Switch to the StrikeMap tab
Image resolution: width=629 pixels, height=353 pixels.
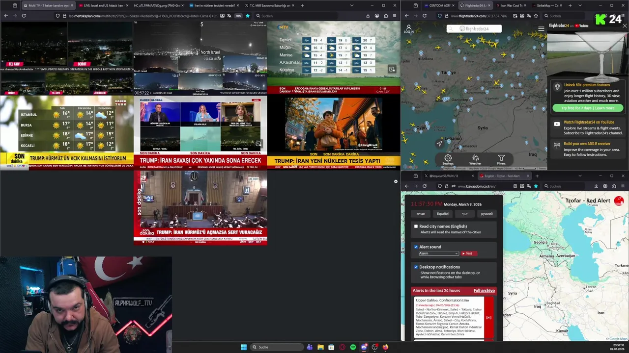click(547, 5)
